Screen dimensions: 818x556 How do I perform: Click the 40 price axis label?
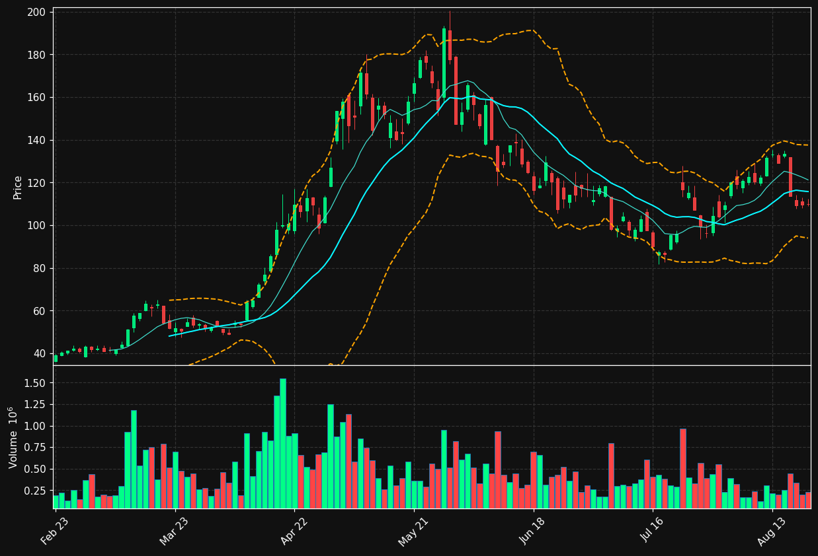(40, 354)
